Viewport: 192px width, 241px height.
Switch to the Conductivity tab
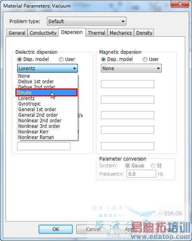[x=43, y=33]
